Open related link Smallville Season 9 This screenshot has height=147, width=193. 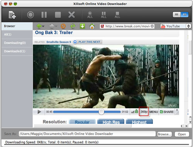coord(59,42)
